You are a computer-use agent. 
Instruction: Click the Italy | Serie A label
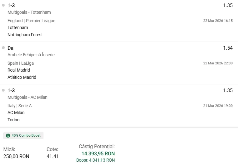click(20, 106)
